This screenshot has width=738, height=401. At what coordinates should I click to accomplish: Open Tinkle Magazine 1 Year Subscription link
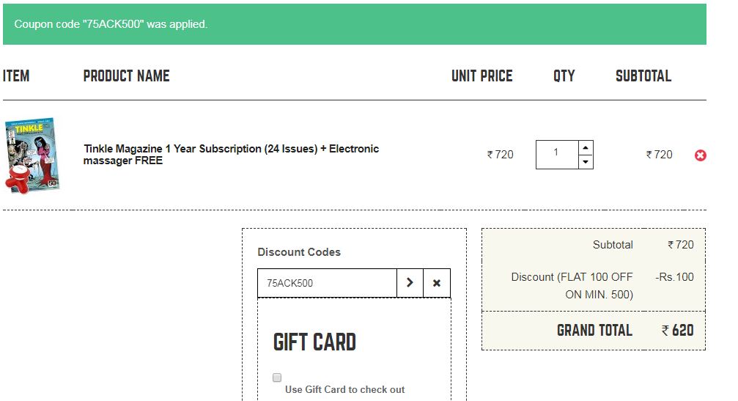231,154
